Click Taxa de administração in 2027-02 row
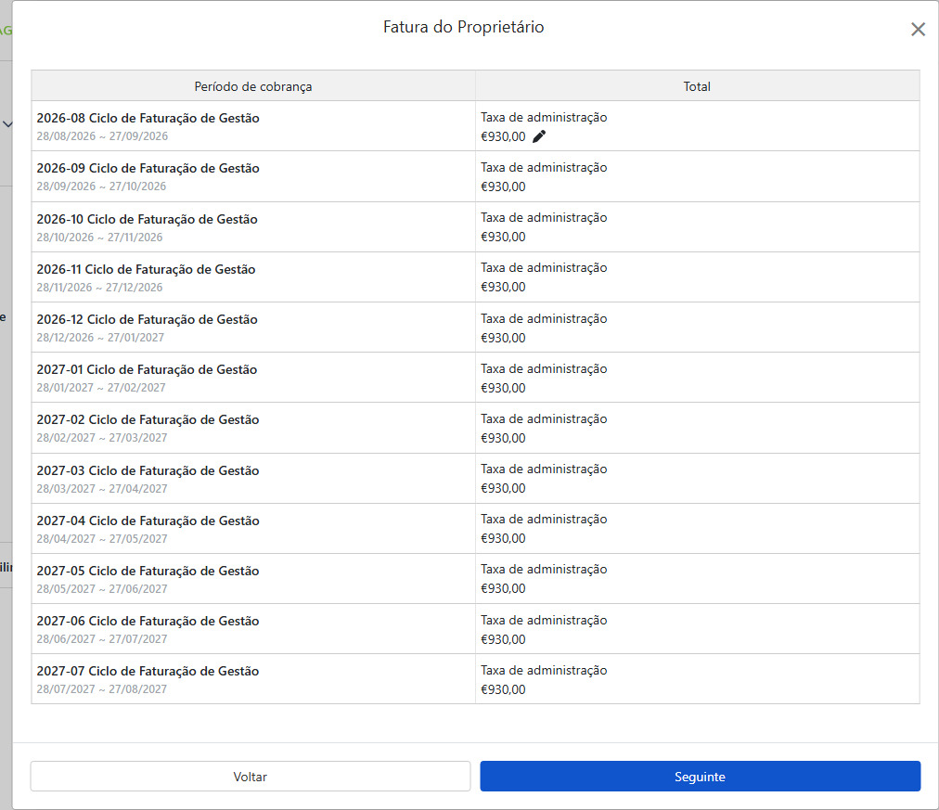Image resolution: width=939 pixels, height=810 pixels. pyautogui.click(x=544, y=419)
